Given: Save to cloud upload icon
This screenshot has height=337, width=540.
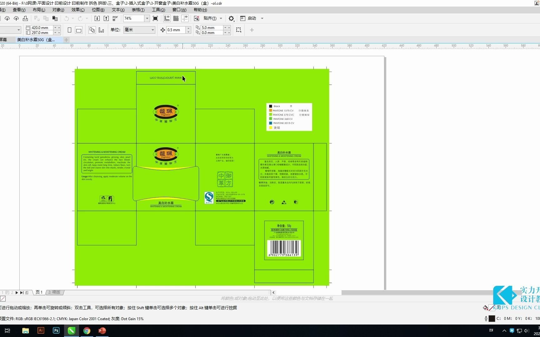Looking at the screenshot, I should tap(16, 18).
